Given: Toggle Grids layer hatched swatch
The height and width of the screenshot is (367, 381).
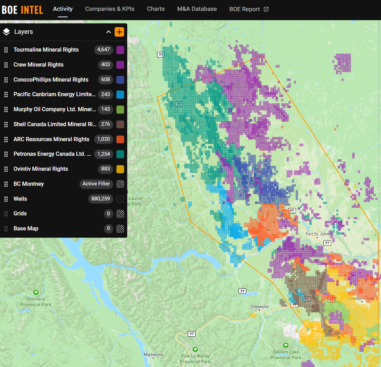Looking at the screenshot, I should (x=120, y=214).
